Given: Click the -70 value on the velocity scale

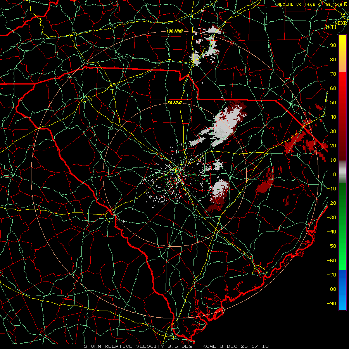Looking at the screenshot, I should (332, 275).
